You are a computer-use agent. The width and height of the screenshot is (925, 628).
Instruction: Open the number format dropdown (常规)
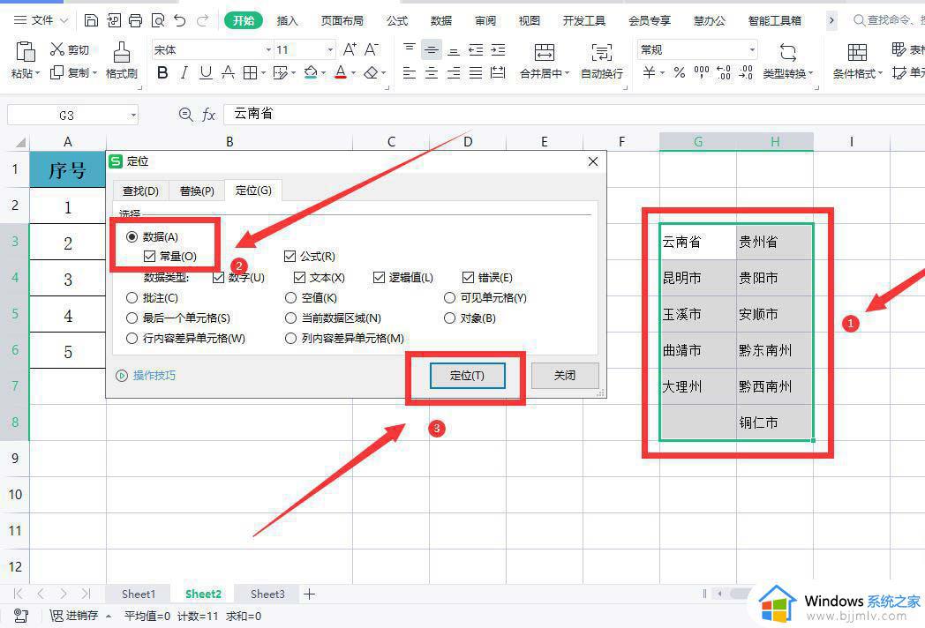coord(752,49)
